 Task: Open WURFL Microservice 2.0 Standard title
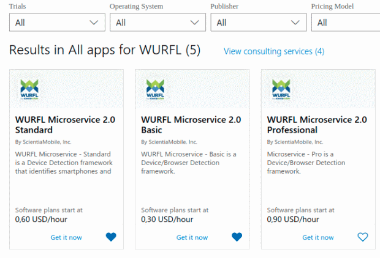(x=65, y=125)
